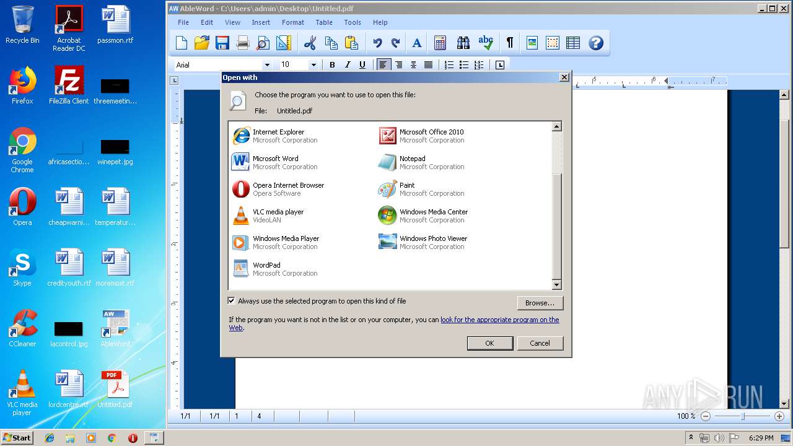Screen dimensions: 793x446
Task: Open the Insert menu
Action: (261, 22)
